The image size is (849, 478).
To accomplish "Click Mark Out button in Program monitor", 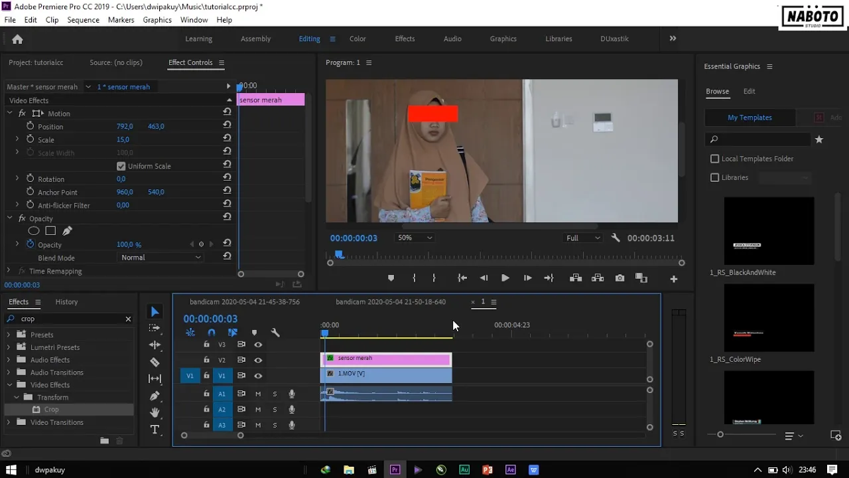I will (x=434, y=278).
